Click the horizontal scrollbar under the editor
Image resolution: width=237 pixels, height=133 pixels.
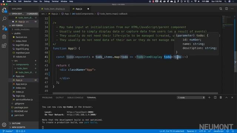[x=135, y=93]
